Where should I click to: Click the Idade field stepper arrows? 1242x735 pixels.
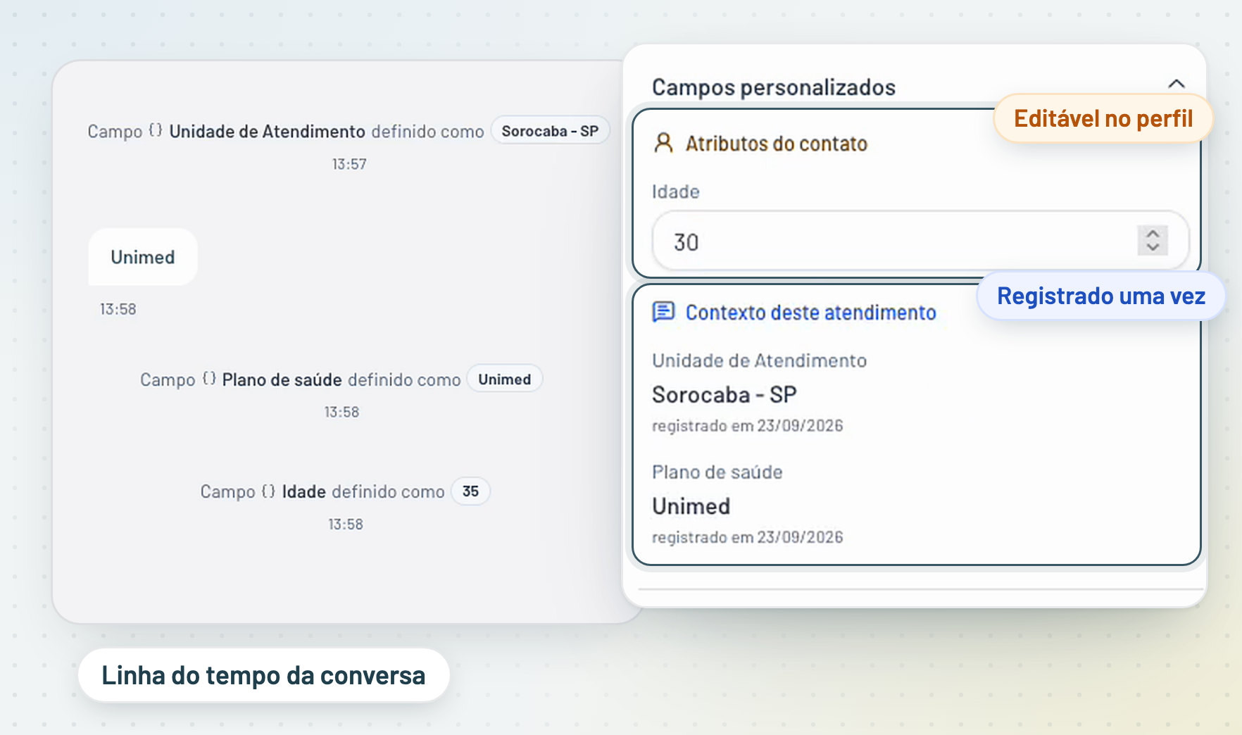[1153, 240]
